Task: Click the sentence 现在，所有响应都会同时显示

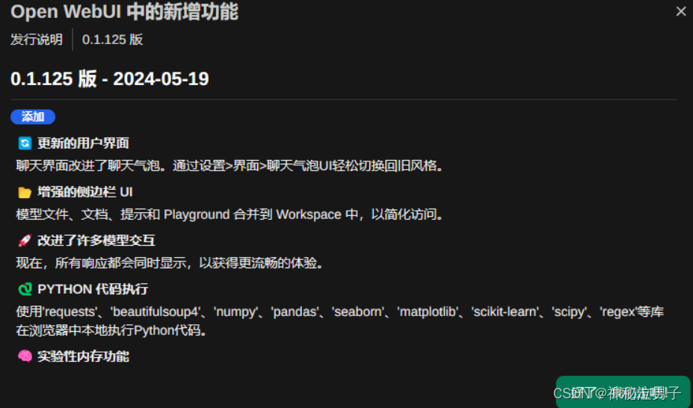Action: 170,263
